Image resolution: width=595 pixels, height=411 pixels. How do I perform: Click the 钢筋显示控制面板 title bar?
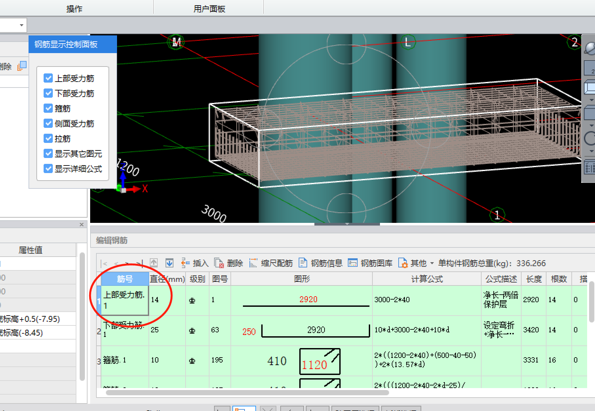(73, 44)
